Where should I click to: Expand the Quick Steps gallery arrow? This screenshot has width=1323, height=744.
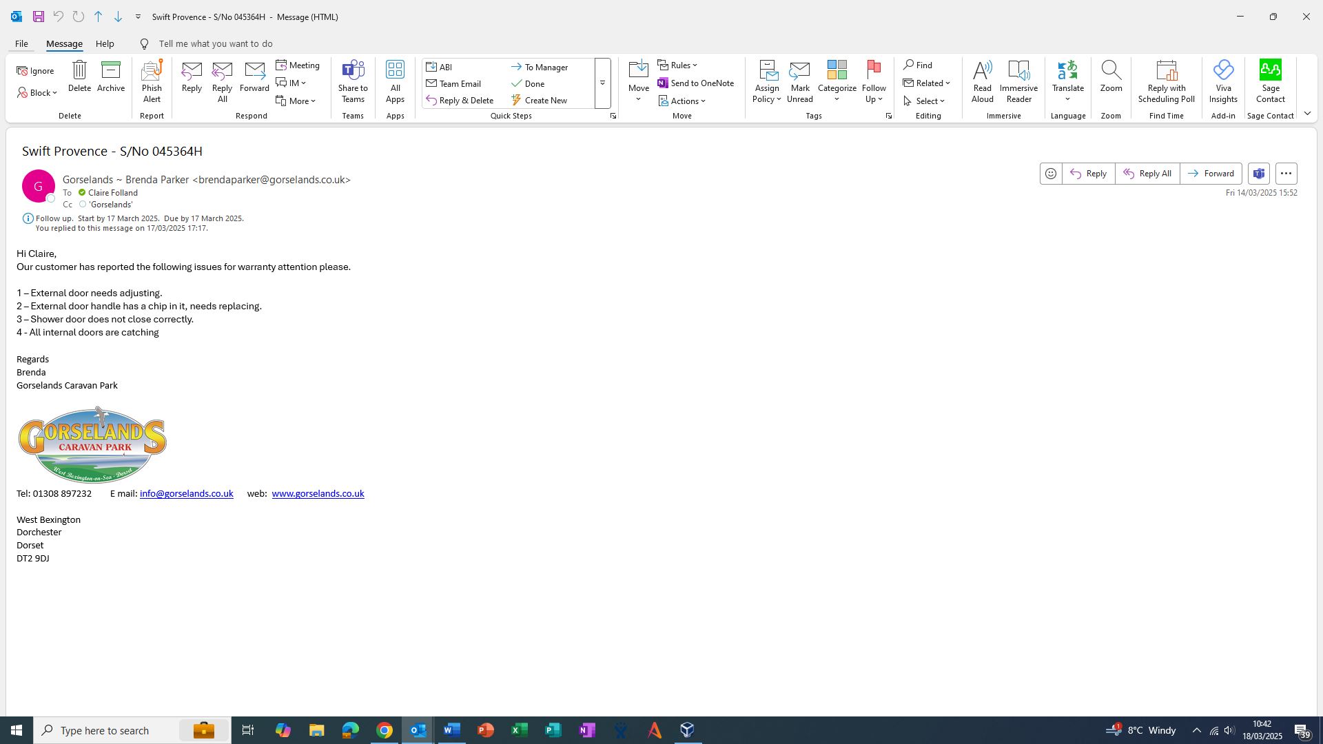pos(602,83)
